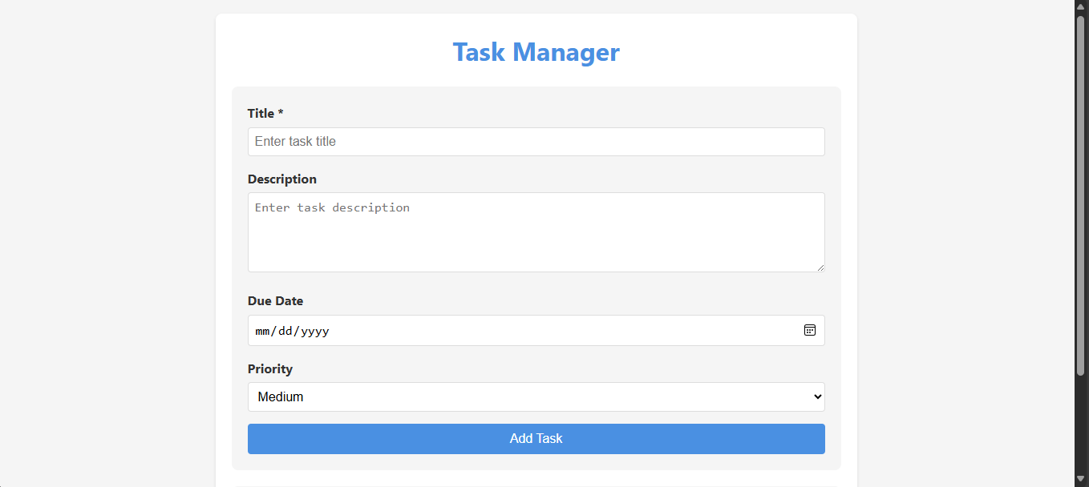Select the mm month segment of Due Date
This screenshot has height=487, width=1089.
262,331
